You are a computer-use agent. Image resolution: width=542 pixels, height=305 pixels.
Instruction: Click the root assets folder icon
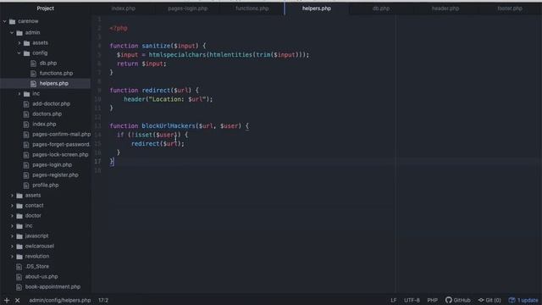pos(19,196)
